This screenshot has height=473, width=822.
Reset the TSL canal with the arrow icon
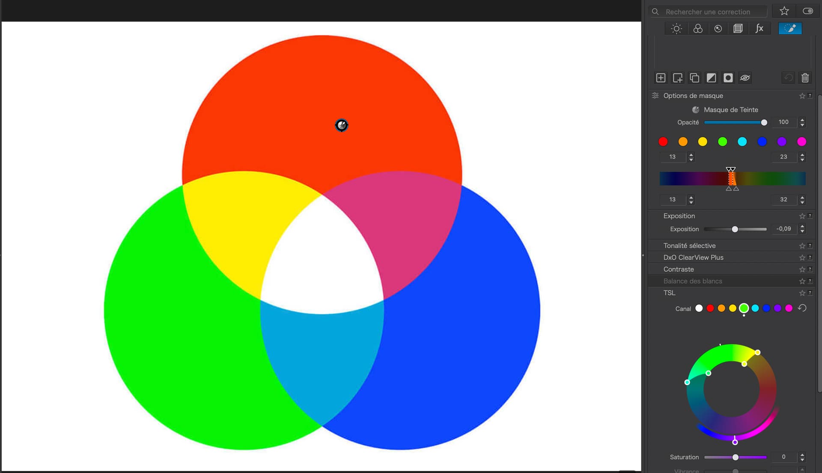click(x=802, y=308)
